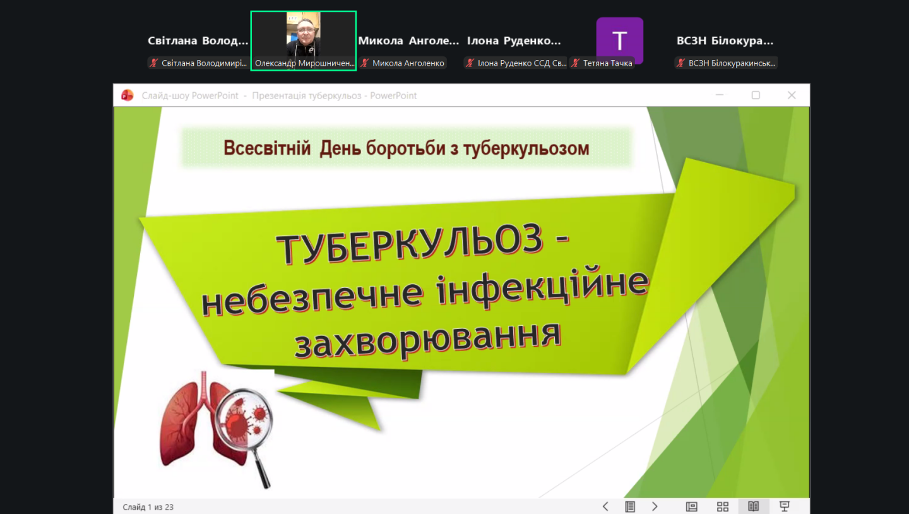Click heading 'Всесвітній День боротьби з туберкульозом'
Viewport: 909px width, 514px height.
coord(407,148)
